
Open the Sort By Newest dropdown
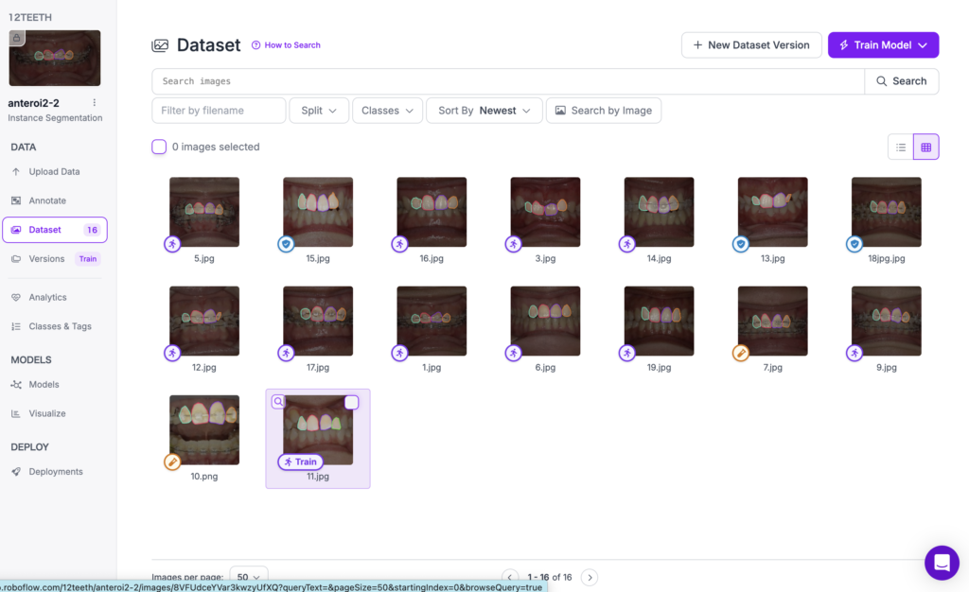(x=484, y=111)
